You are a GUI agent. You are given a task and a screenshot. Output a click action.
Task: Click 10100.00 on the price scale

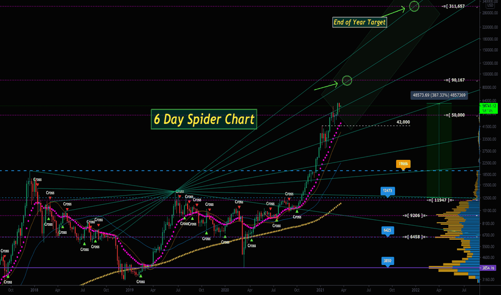coord(490,210)
